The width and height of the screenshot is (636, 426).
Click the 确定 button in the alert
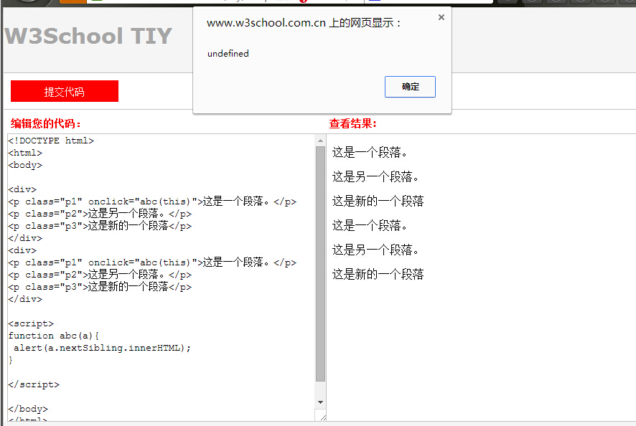coord(410,87)
